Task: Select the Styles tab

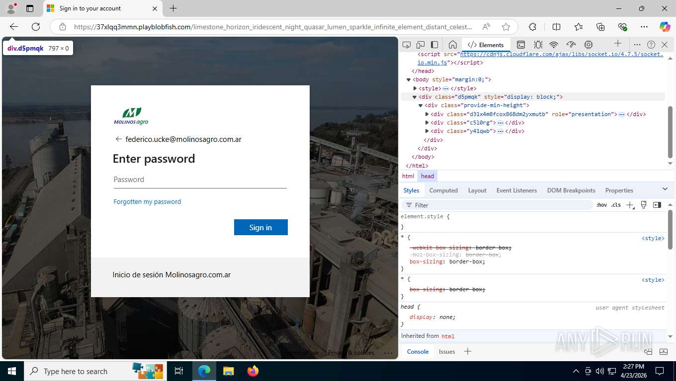Action: (411, 190)
